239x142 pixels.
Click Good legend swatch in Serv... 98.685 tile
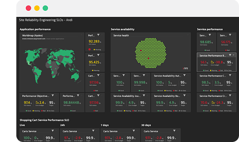[x=205, y=50]
